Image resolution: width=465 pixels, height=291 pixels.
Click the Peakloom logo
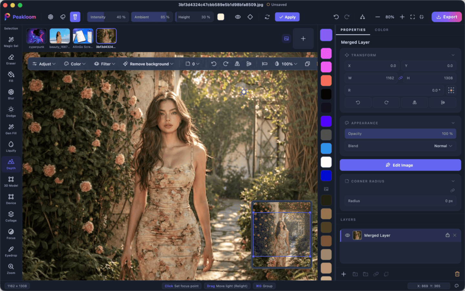[x=20, y=17]
